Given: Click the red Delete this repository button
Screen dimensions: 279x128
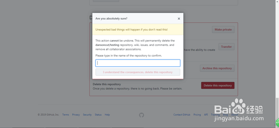Looking at the screenshot, I should [218, 86].
